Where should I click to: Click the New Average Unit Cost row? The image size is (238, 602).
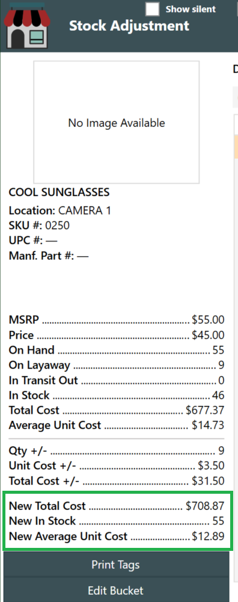click(x=117, y=536)
